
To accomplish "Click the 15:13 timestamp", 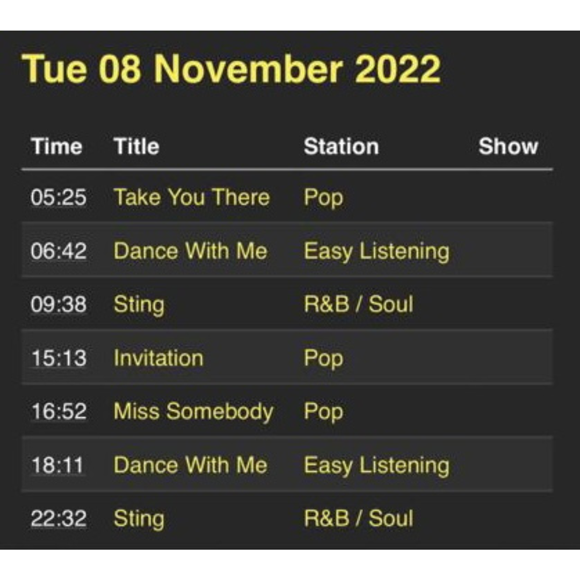I will (x=59, y=358).
